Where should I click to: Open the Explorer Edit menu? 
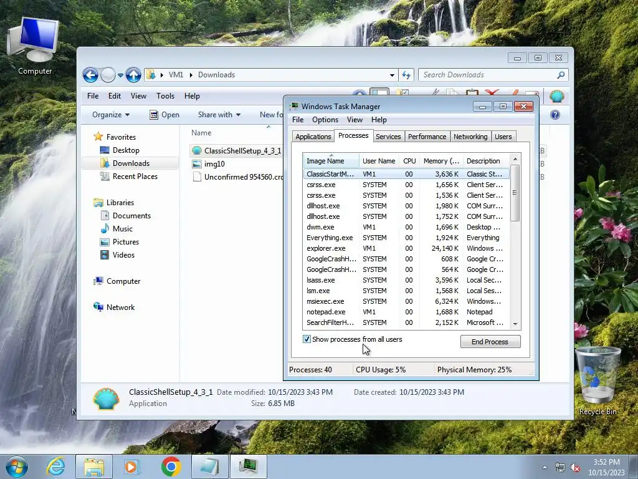pyautogui.click(x=115, y=96)
